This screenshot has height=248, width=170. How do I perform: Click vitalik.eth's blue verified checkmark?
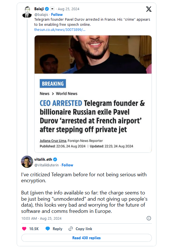(56, 159)
